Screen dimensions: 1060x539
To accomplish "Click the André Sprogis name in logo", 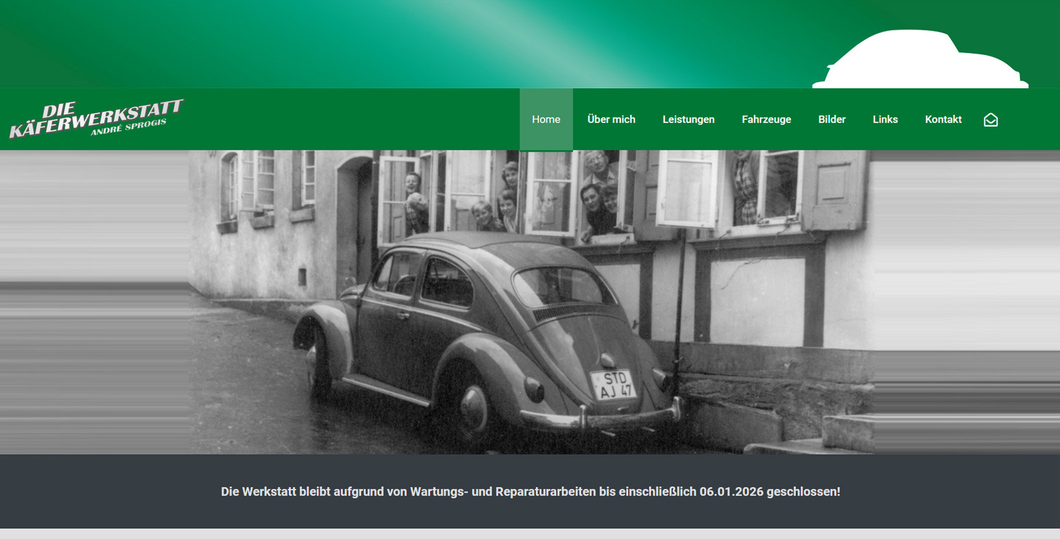I will pyautogui.click(x=128, y=127).
